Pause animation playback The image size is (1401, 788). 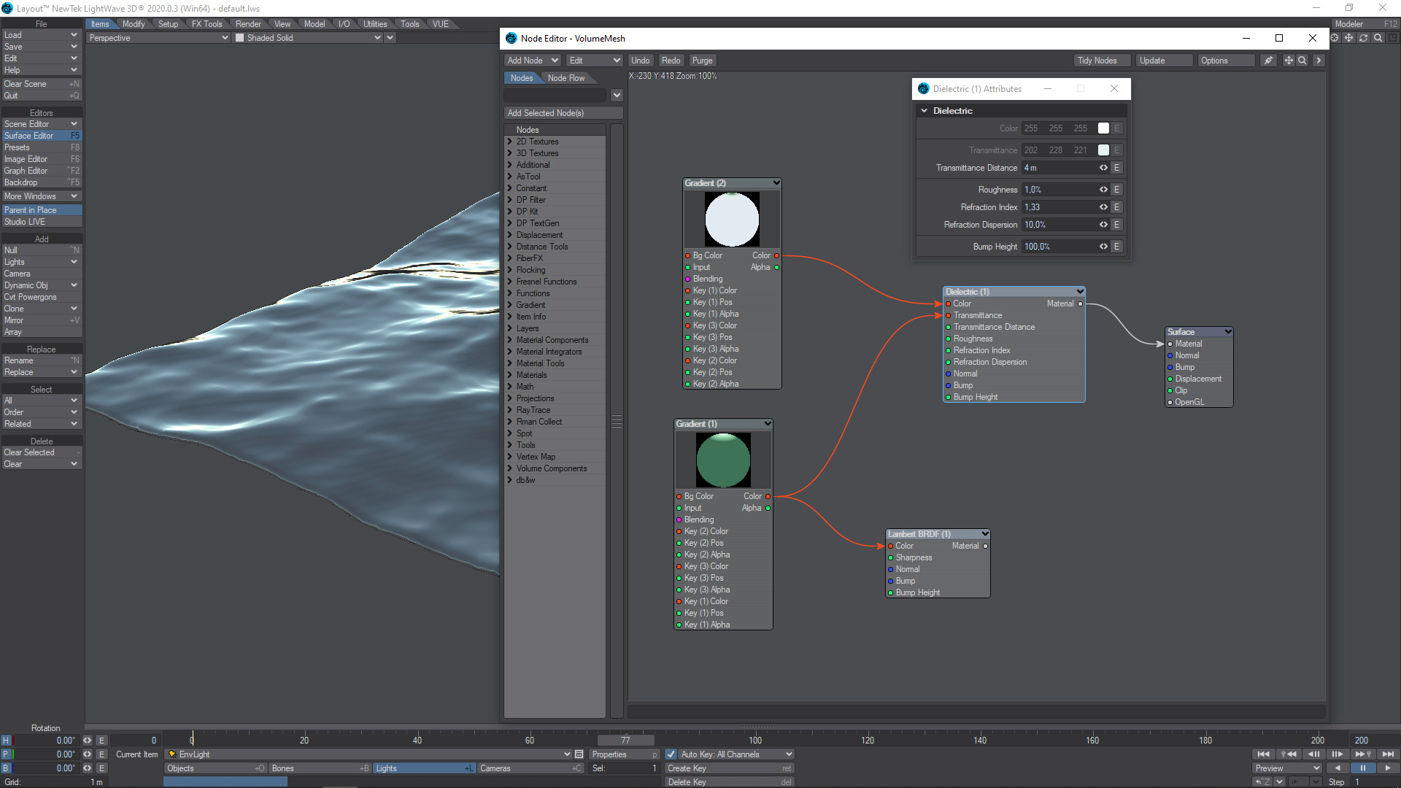pos(1362,768)
